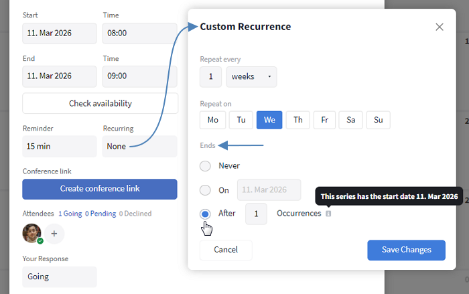Close the Custom Recurrence dialog

(x=440, y=27)
